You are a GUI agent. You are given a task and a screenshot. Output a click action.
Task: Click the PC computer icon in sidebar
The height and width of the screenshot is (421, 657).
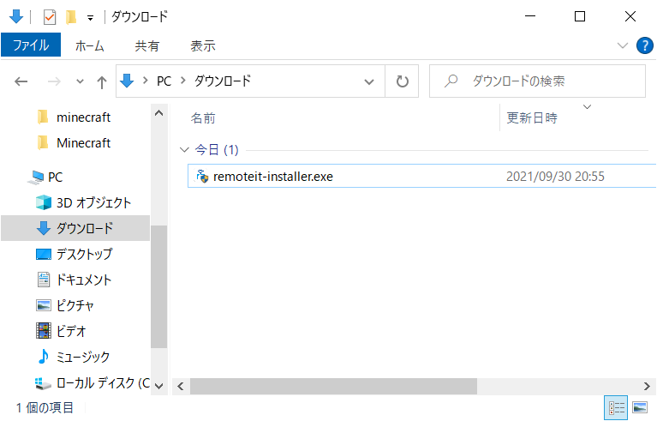click(36, 177)
